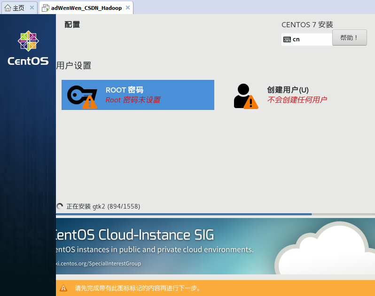
Task: Open the ROOT 密码 settings tile
Action: click(x=138, y=95)
